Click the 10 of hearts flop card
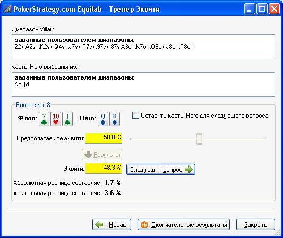 pyautogui.click(x=56, y=119)
